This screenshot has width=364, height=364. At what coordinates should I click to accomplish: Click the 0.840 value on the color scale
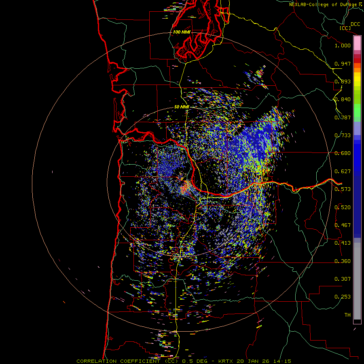pos(343,99)
